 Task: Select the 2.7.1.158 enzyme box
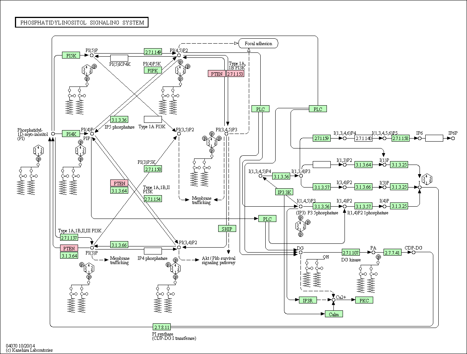pyautogui.click(x=400, y=138)
